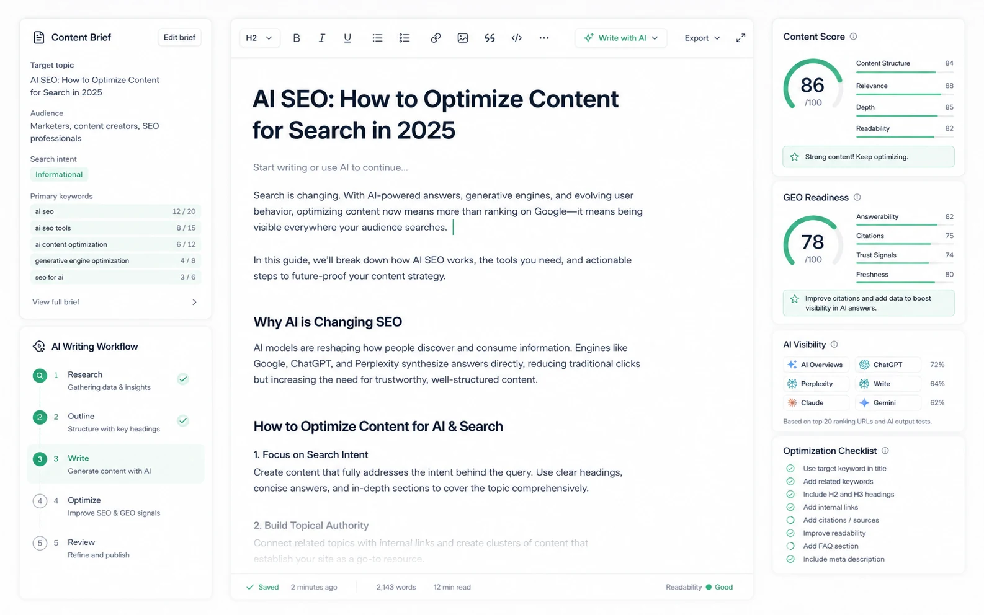This screenshot has height=615, width=984.
Task: Show Optimization Checklist info icon
Action: click(885, 451)
